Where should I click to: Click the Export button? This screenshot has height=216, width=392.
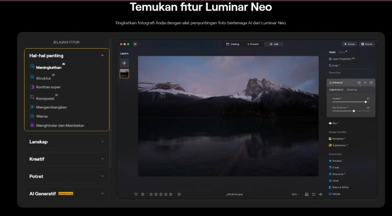pos(367,44)
